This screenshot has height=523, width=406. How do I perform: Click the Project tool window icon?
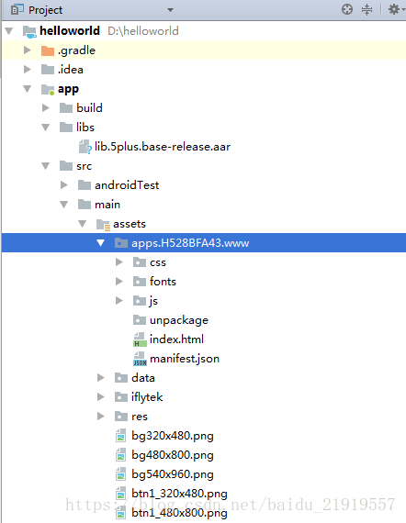(x=17, y=10)
